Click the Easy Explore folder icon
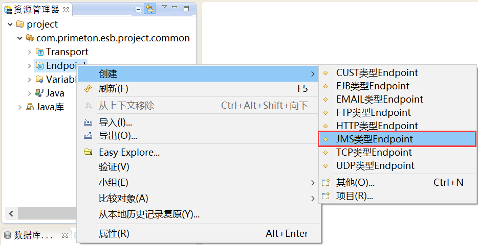 88,152
